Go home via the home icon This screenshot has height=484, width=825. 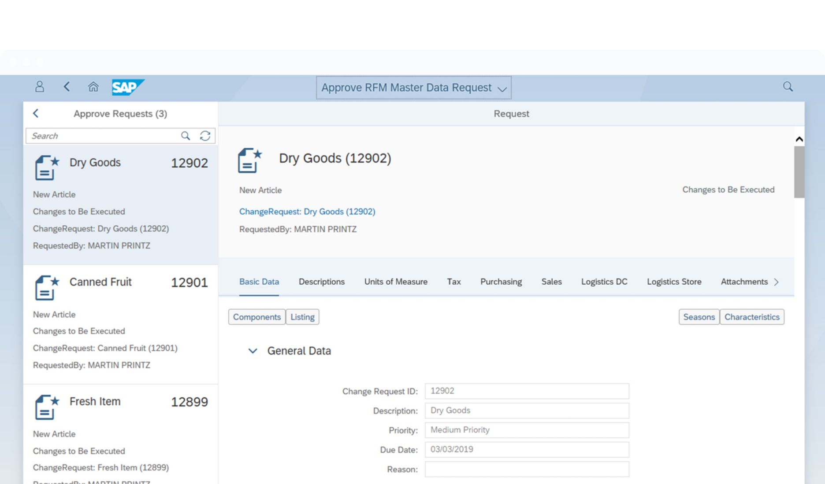[93, 87]
